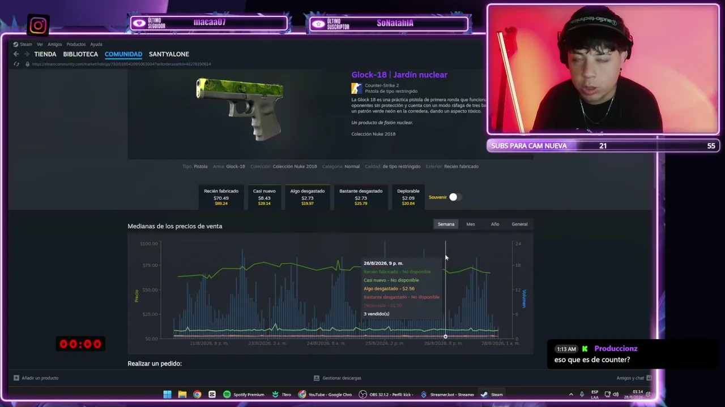Reload the Steam page with refresh icon
Viewport: 725px width, 407px height.
click(16, 64)
